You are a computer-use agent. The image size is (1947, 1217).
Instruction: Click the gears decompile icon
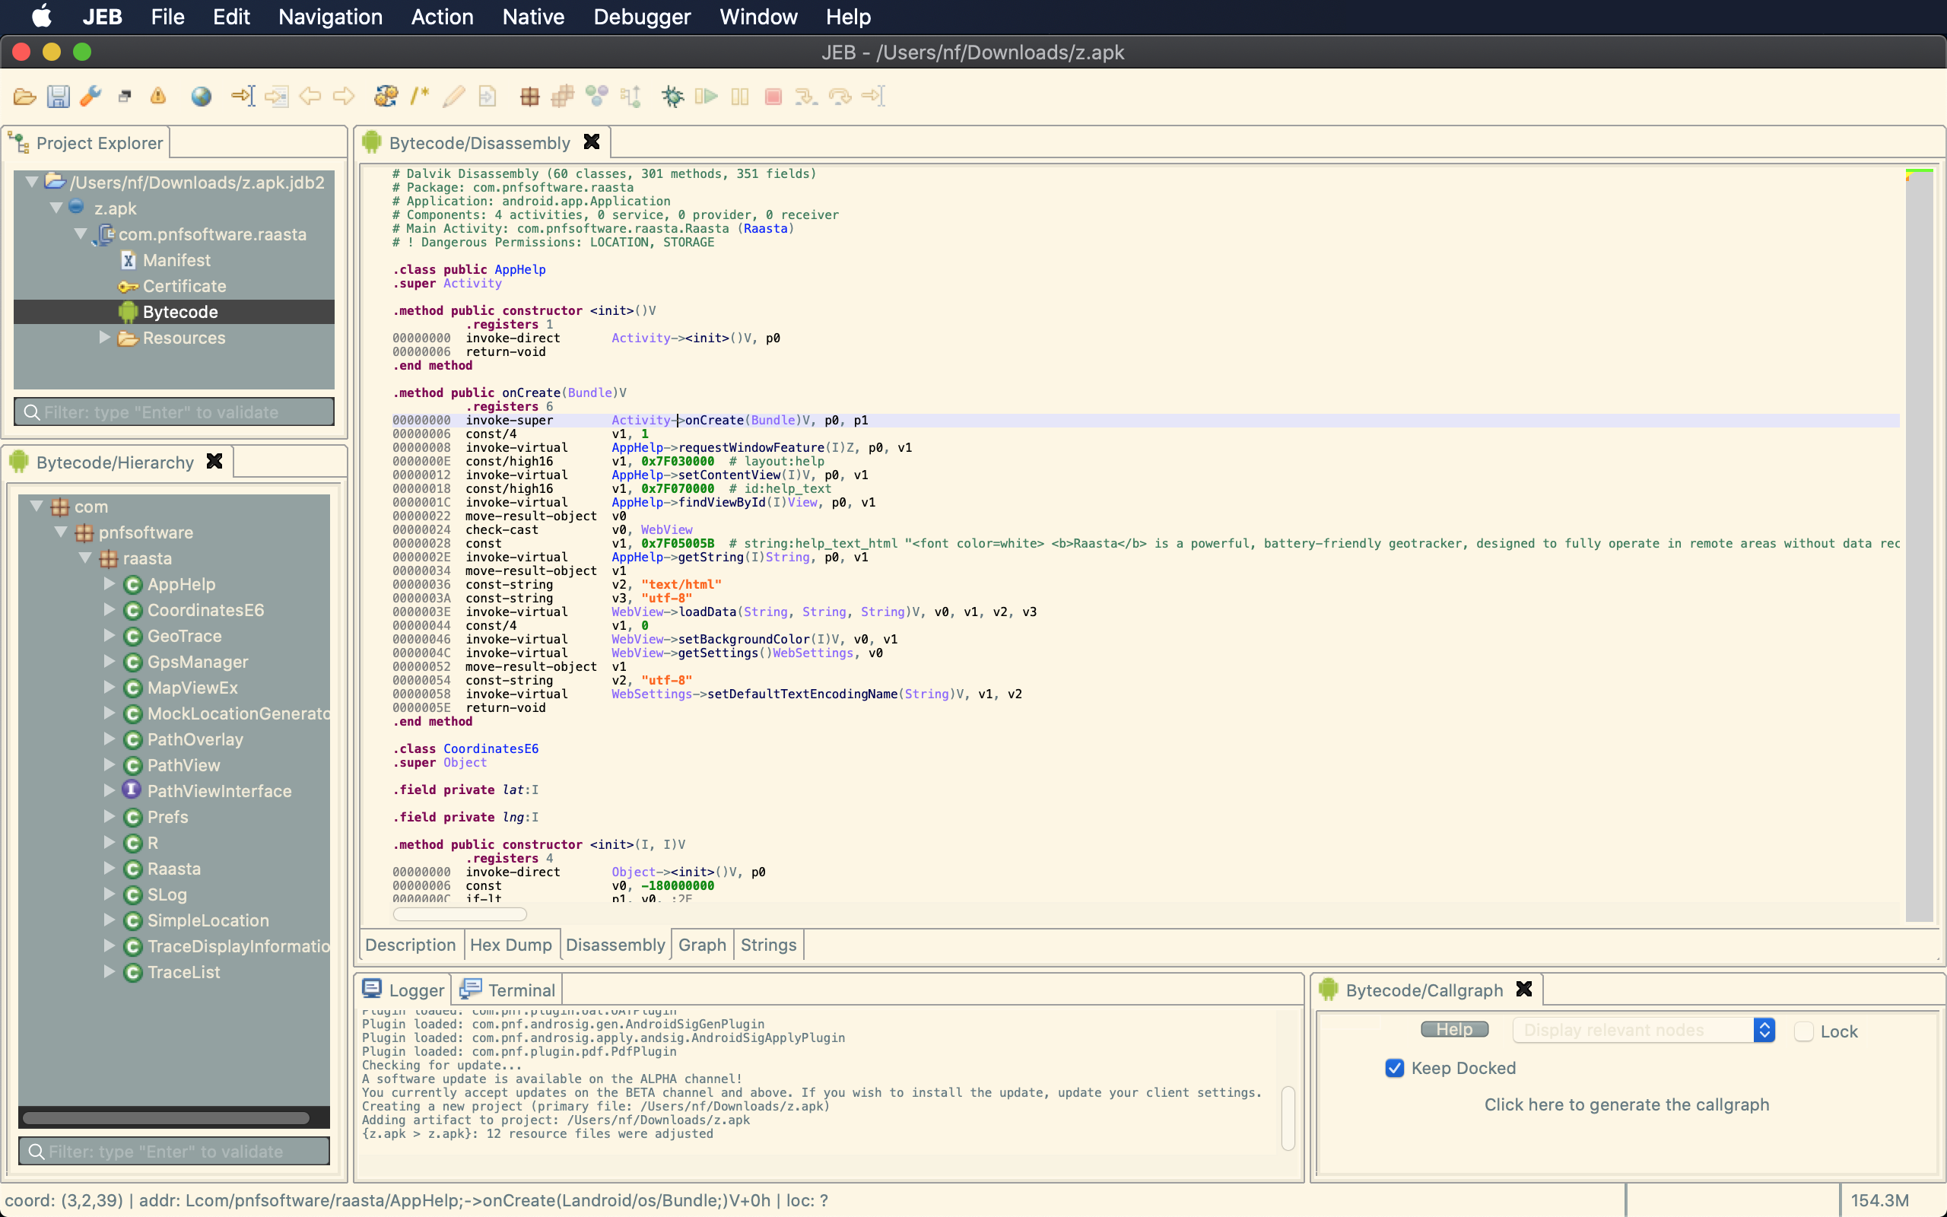[x=386, y=97]
